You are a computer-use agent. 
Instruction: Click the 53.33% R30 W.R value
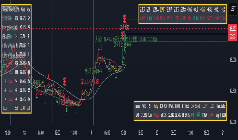tap(163, 115)
